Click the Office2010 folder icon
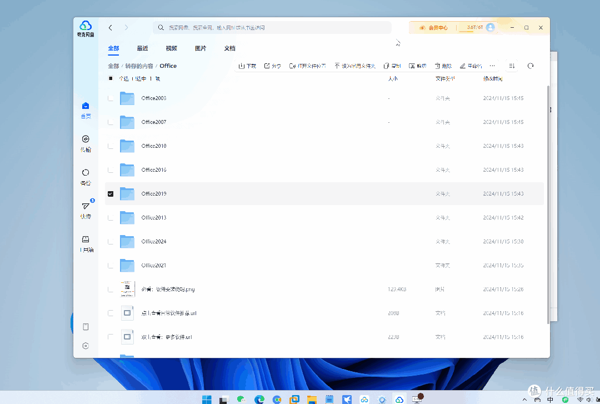Screen dimensions: 600x404 [127, 146]
